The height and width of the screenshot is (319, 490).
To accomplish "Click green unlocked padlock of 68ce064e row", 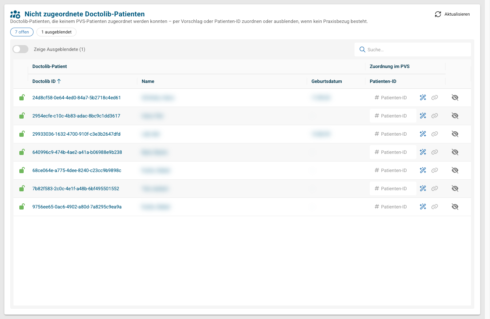I will coord(22,170).
